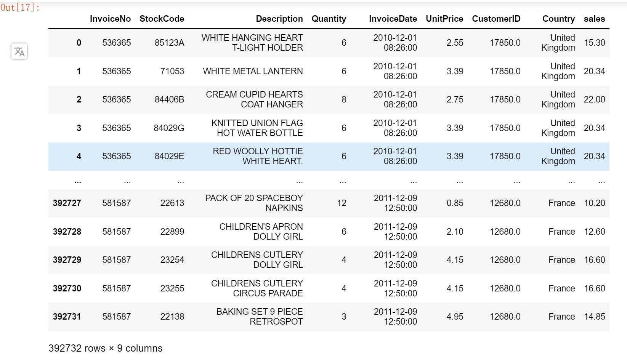The width and height of the screenshot is (627, 360).
Task: Click WHITE METAL LANTERN description
Action: (x=253, y=71)
